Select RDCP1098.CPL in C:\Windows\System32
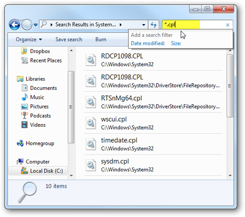Screen dimensions: 245x217 [153, 60]
